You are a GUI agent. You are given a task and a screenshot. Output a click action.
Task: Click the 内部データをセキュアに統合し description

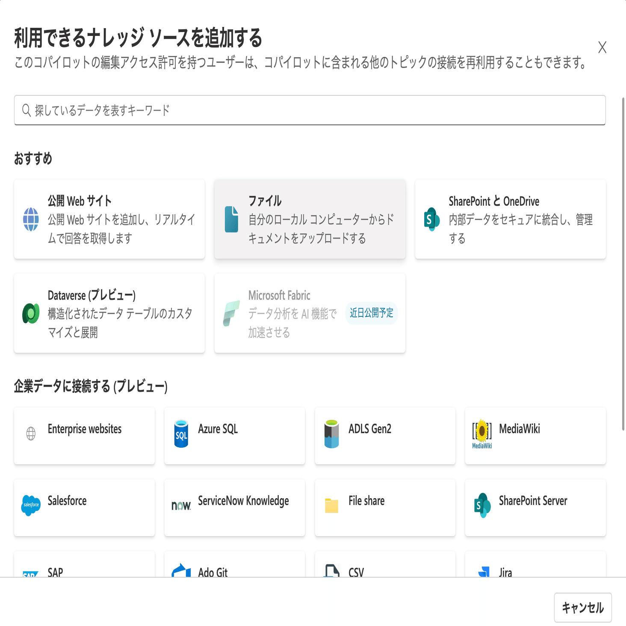(521, 229)
